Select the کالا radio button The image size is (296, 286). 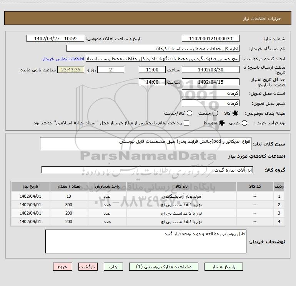click(235, 113)
